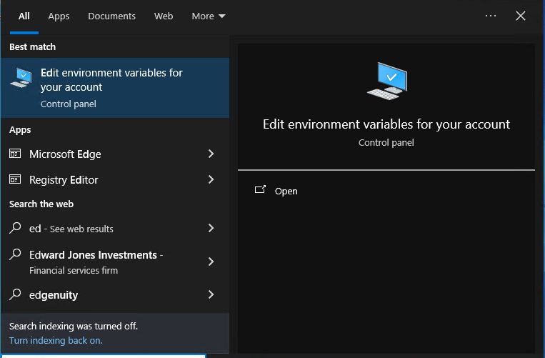
Task: Click the computer checkmark icon in best match
Action: point(21,77)
